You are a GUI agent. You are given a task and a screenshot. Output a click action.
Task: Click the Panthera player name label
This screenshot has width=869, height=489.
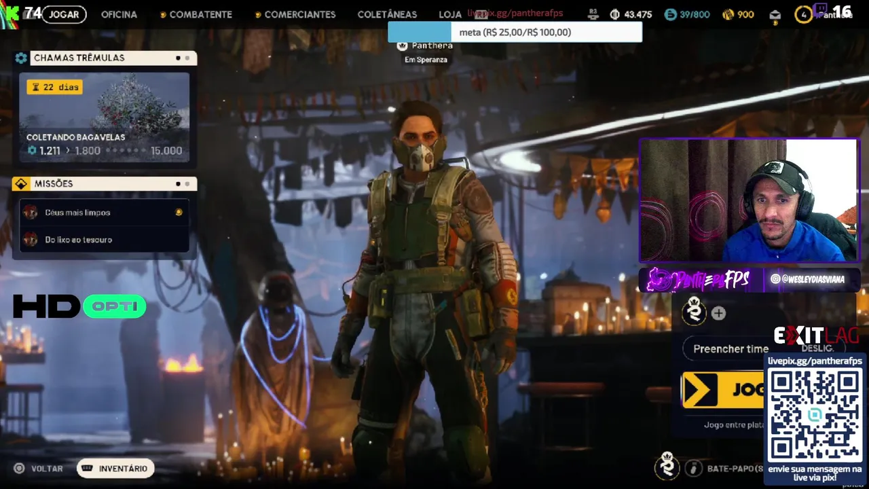pos(432,46)
